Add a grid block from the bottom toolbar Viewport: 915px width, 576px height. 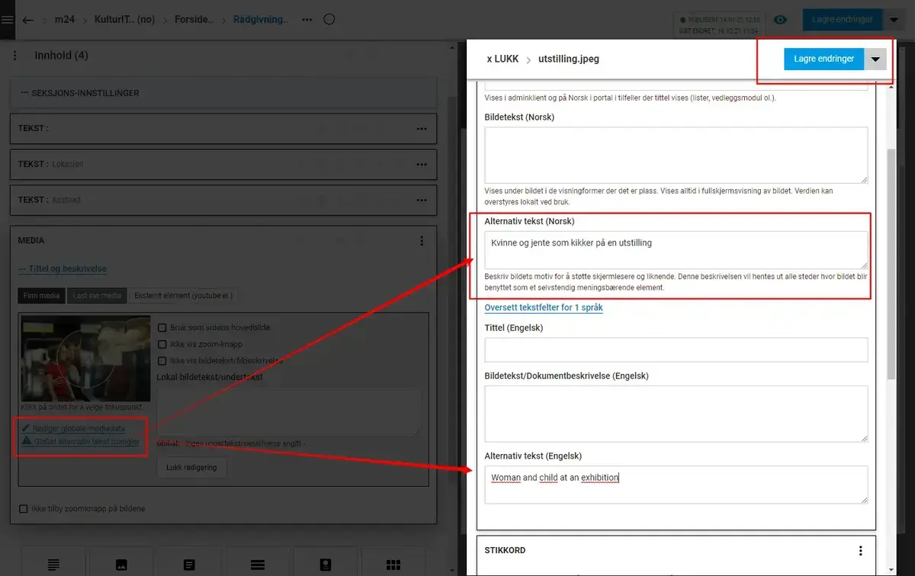(393, 565)
